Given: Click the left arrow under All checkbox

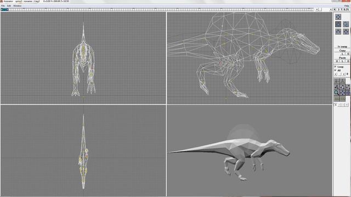Looking at the screenshot, I should click(x=335, y=74).
